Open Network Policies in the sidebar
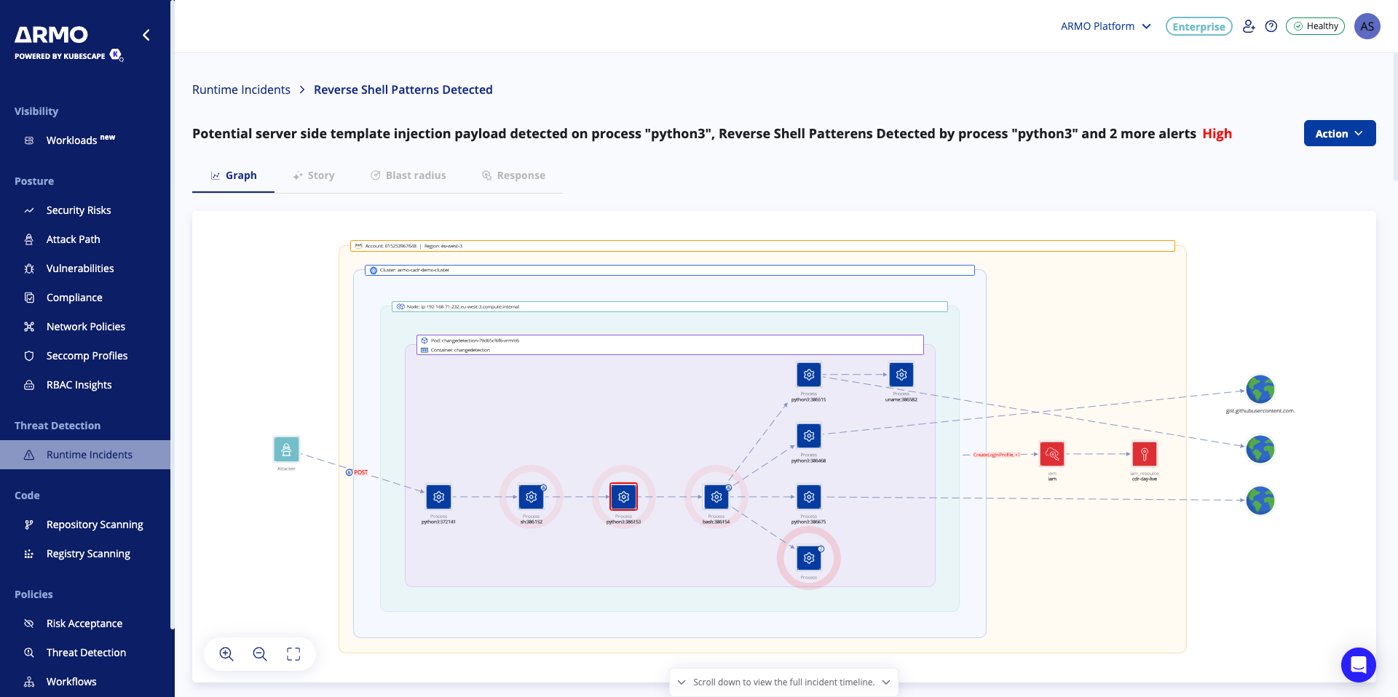 (x=85, y=327)
